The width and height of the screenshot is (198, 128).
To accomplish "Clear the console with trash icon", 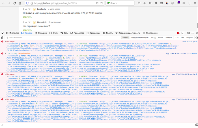I will point(2,37).
